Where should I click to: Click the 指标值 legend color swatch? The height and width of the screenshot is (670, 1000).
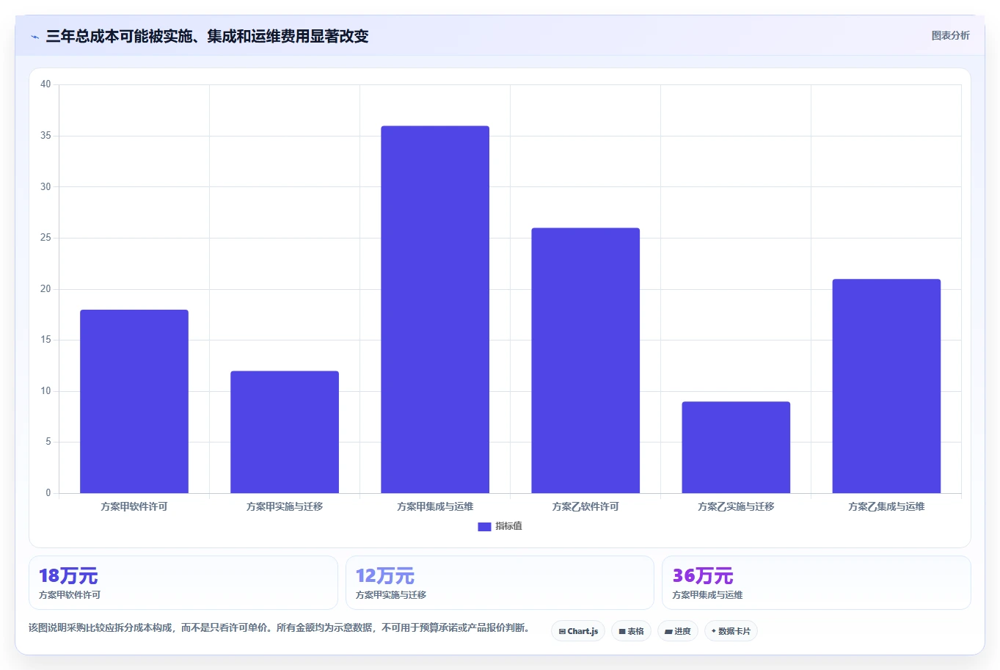[x=484, y=526]
